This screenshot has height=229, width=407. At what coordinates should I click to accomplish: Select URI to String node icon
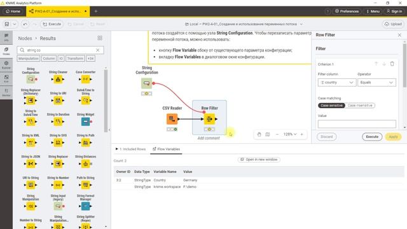point(31,185)
